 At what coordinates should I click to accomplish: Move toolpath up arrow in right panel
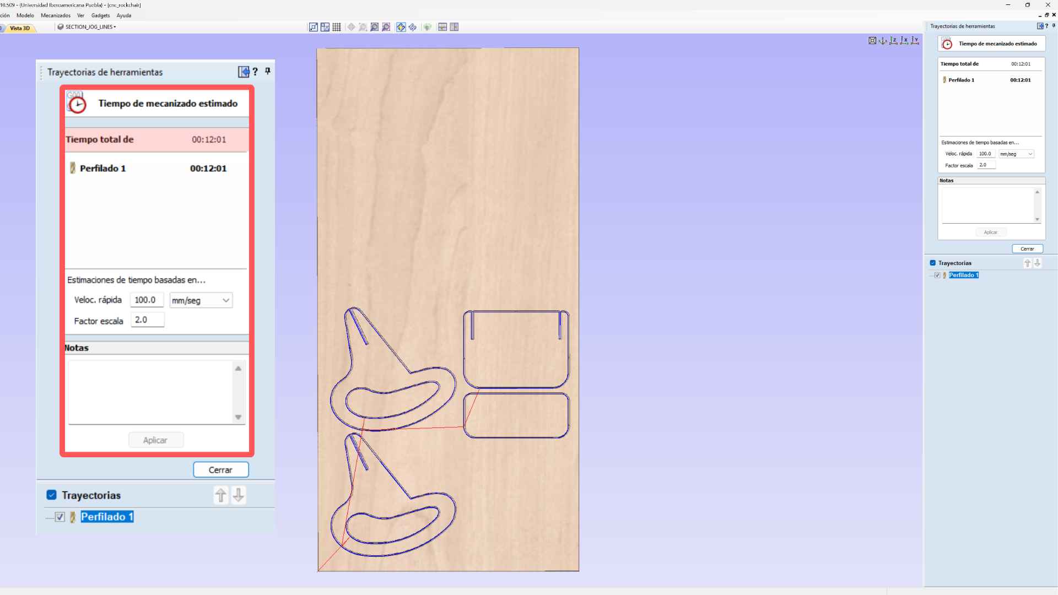1027,263
